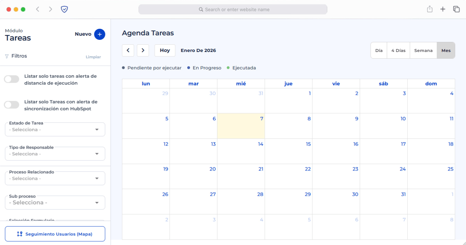Viewport: 466px width, 245px height.
Task: Click the browser shield privacy icon
Action: 64,9
